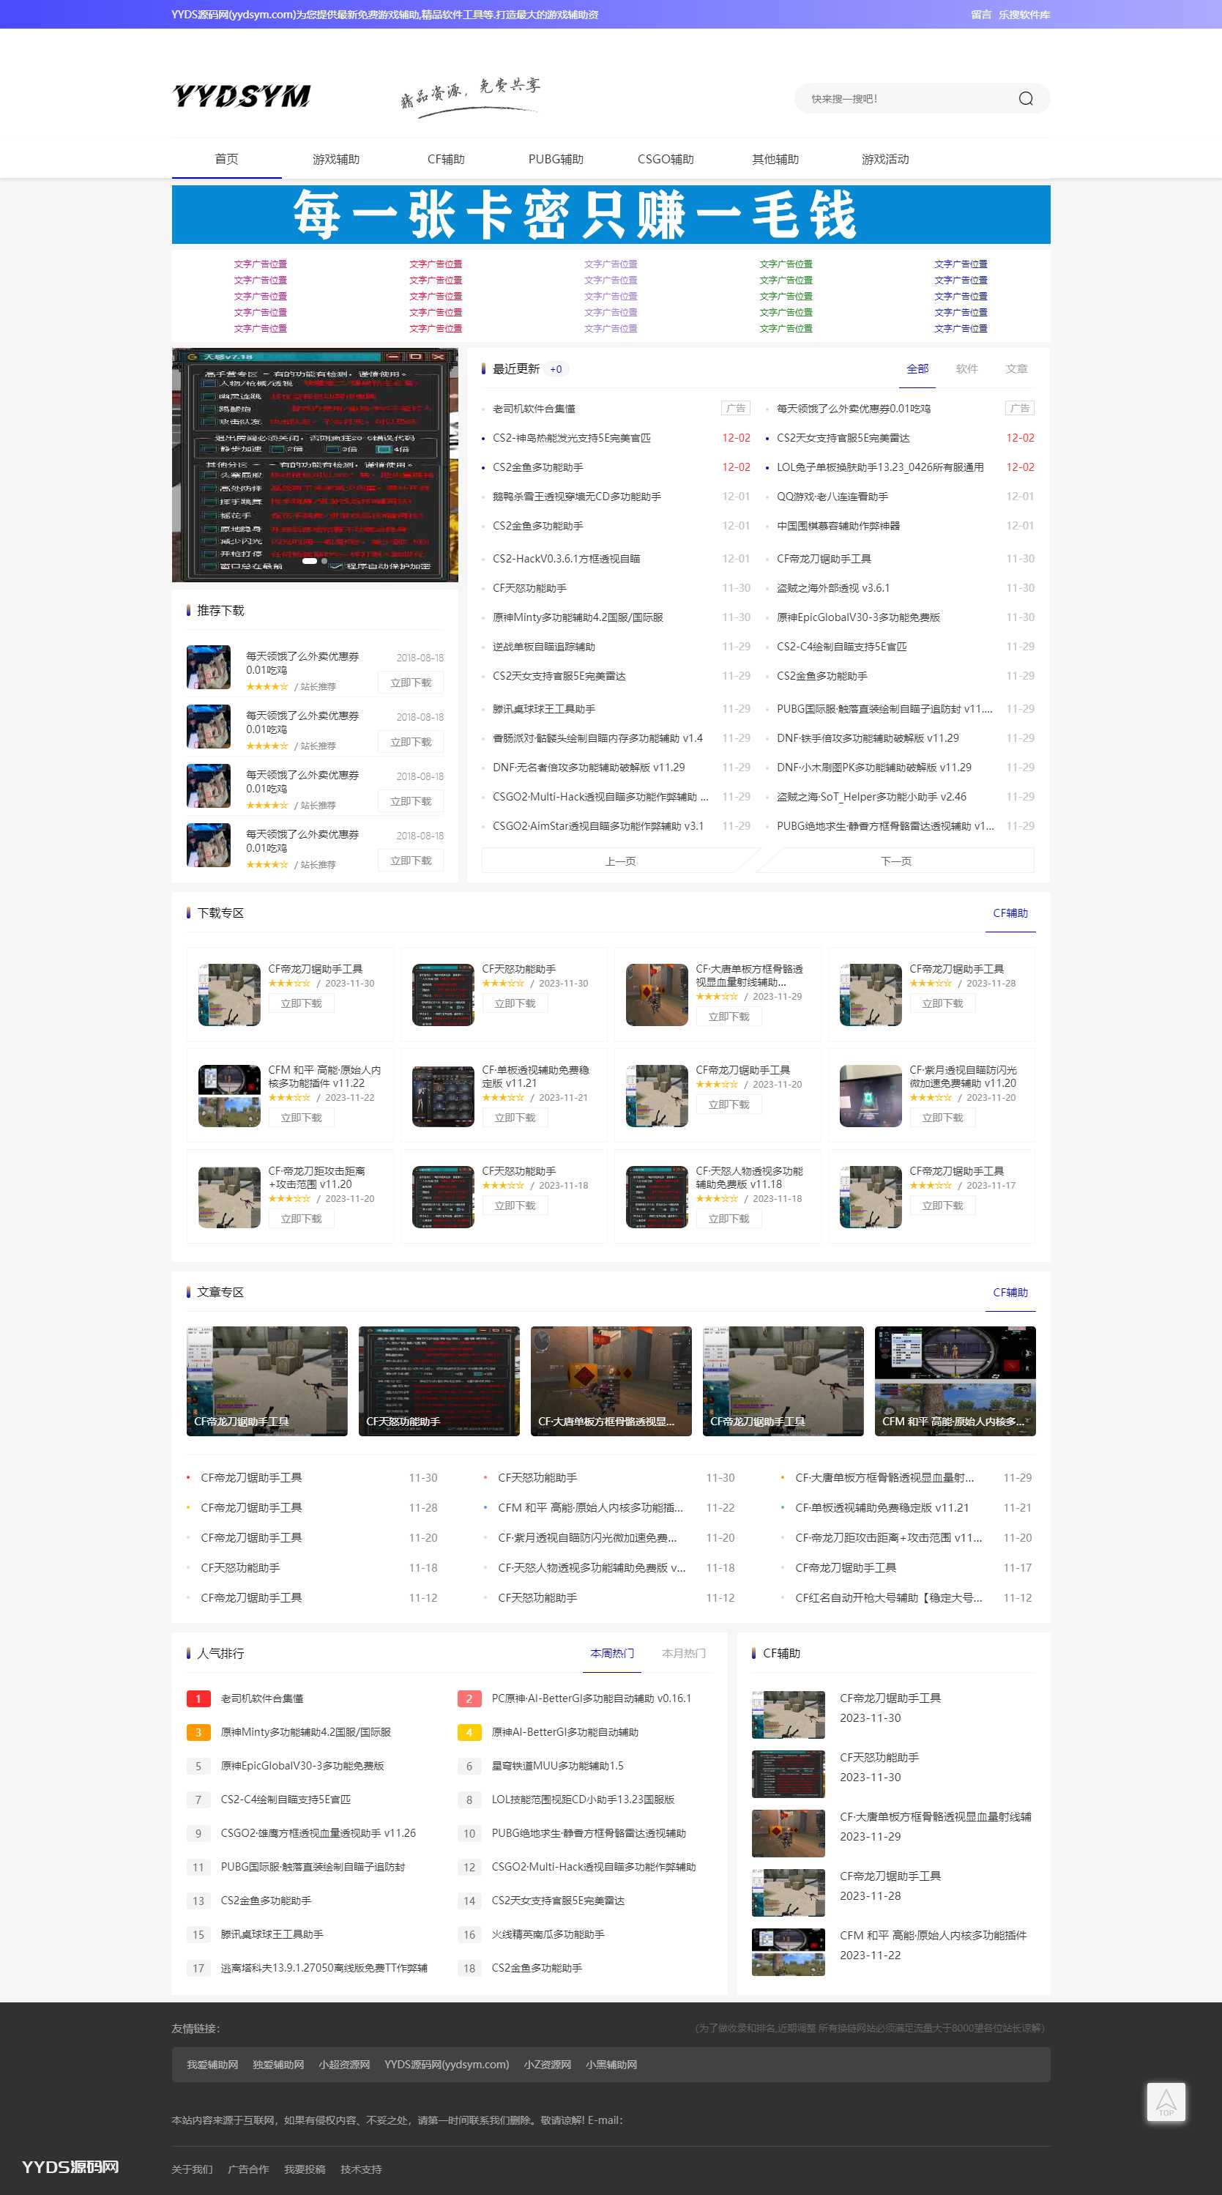
Task: Click the YYDSYM site logo
Action: coord(242,96)
